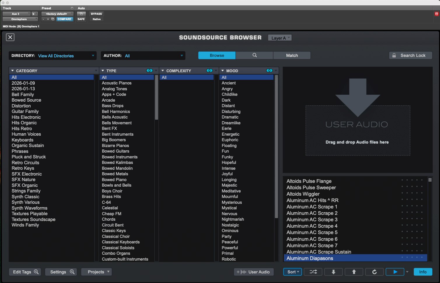Toggle the BYPASS button
Viewport: 440px width, 283px height.
click(96, 14)
